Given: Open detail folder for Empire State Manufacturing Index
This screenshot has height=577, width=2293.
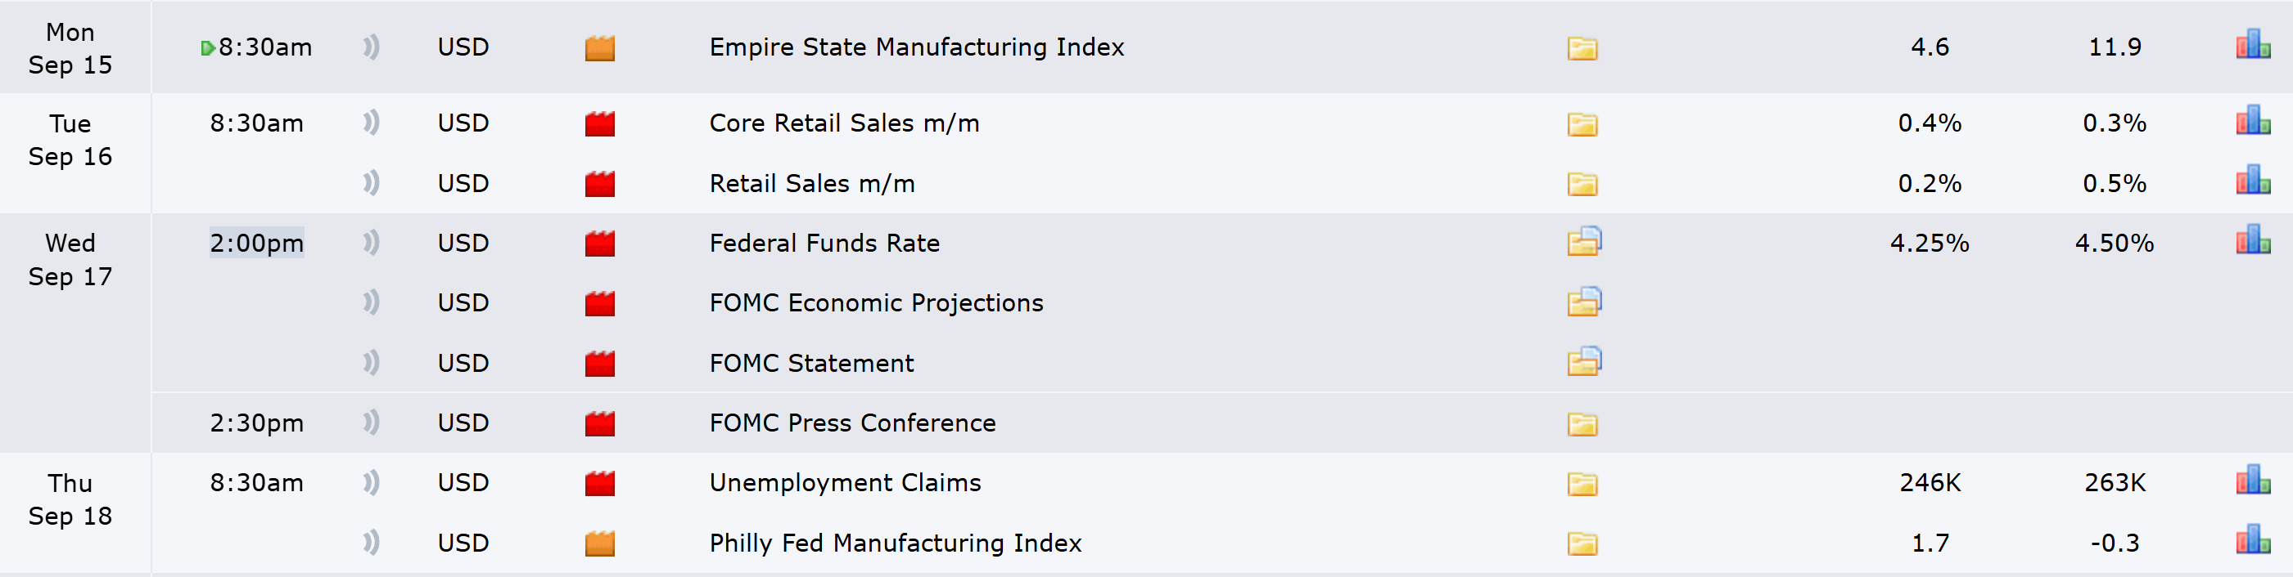Looking at the screenshot, I should (1582, 48).
